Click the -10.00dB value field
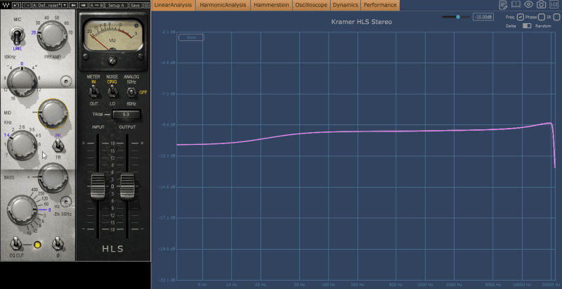The image size is (562, 289). [483, 17]
